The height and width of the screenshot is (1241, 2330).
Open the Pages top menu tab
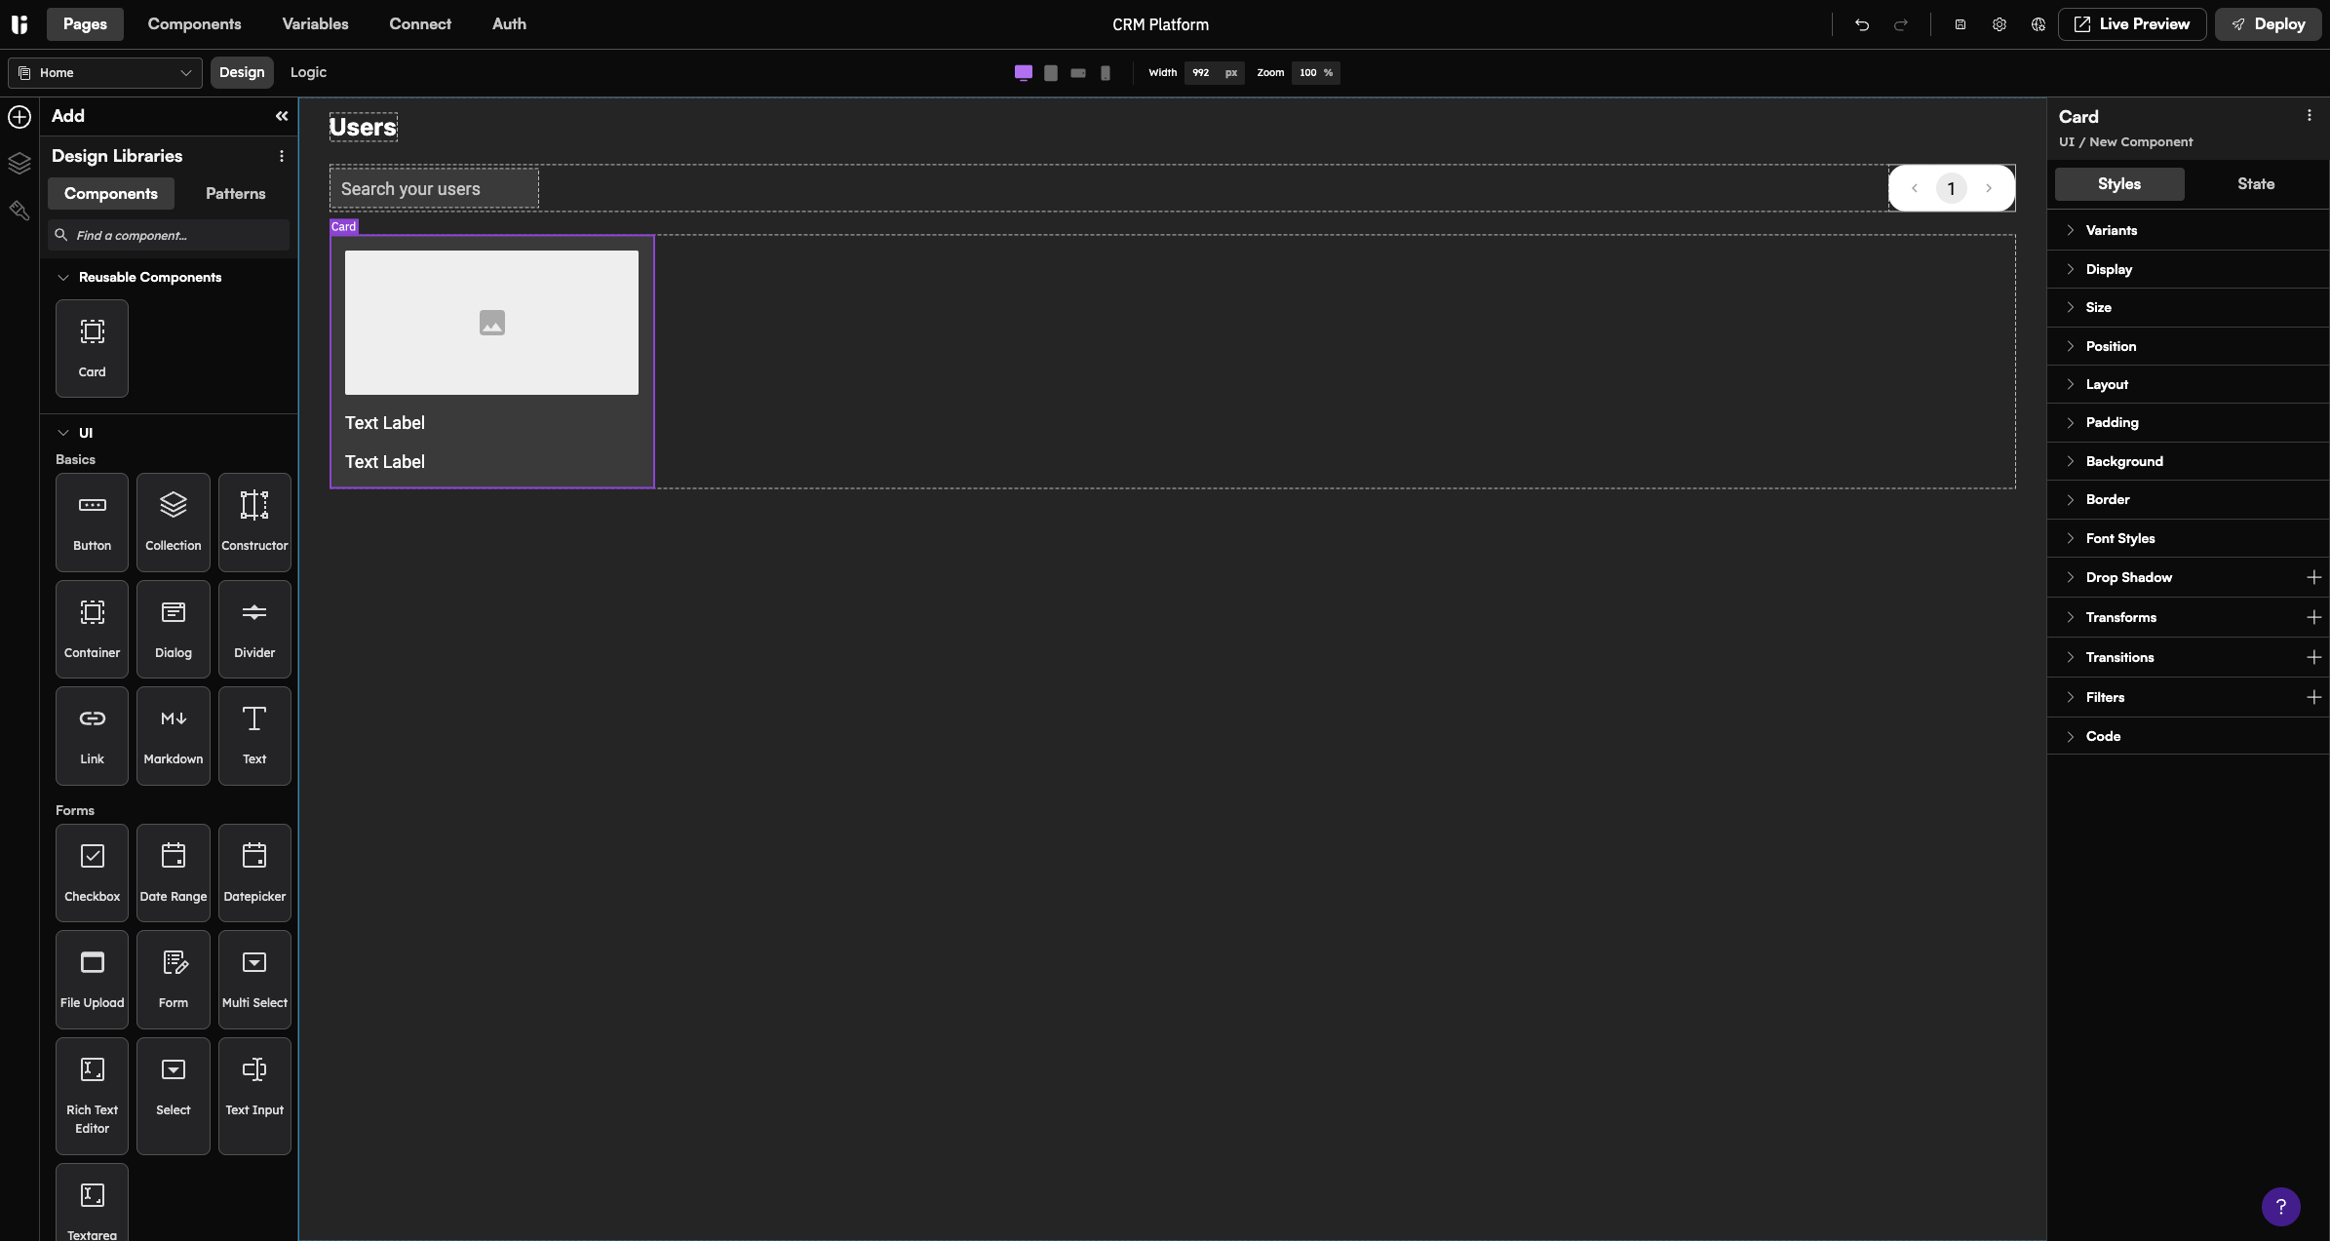point(85,24)
